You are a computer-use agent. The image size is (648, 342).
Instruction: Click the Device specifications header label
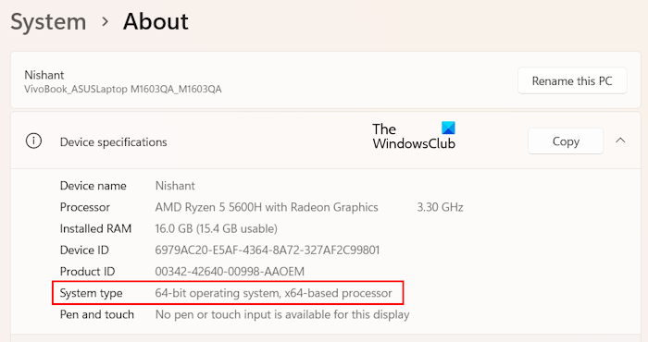(x=113, y=142)
